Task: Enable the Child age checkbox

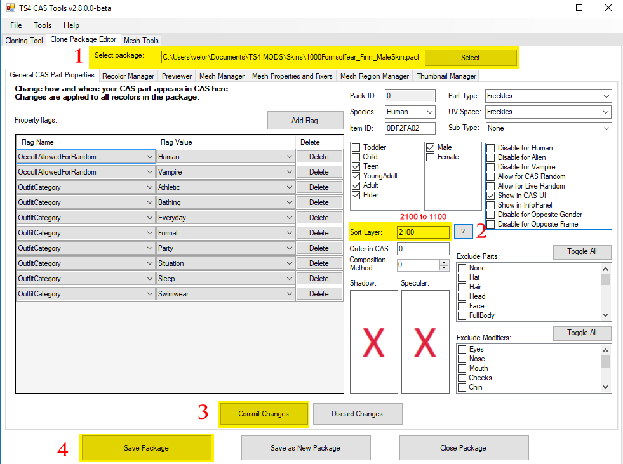Action: coord(356,157)
